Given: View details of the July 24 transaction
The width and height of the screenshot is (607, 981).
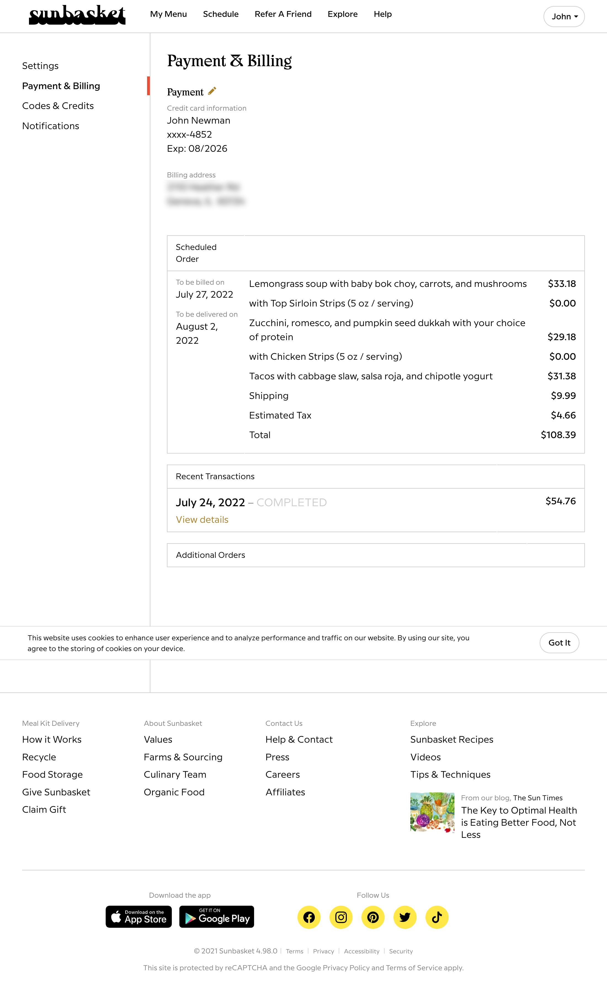Looking at the screenshot, I should [x=201, y=519].
